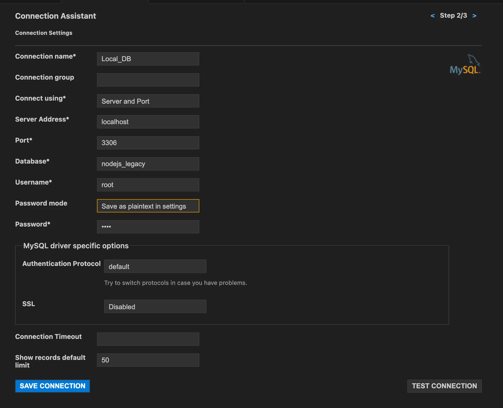This screenshot has width=503, height=408.
Task: Go to next step arrow
Action: [x=474, y=16]
